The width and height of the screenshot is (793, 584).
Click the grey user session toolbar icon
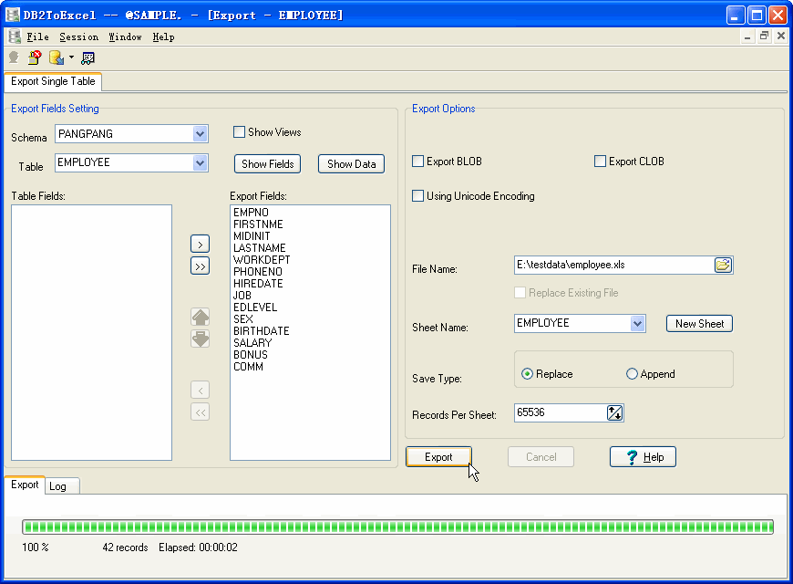[x=14, y=57]
